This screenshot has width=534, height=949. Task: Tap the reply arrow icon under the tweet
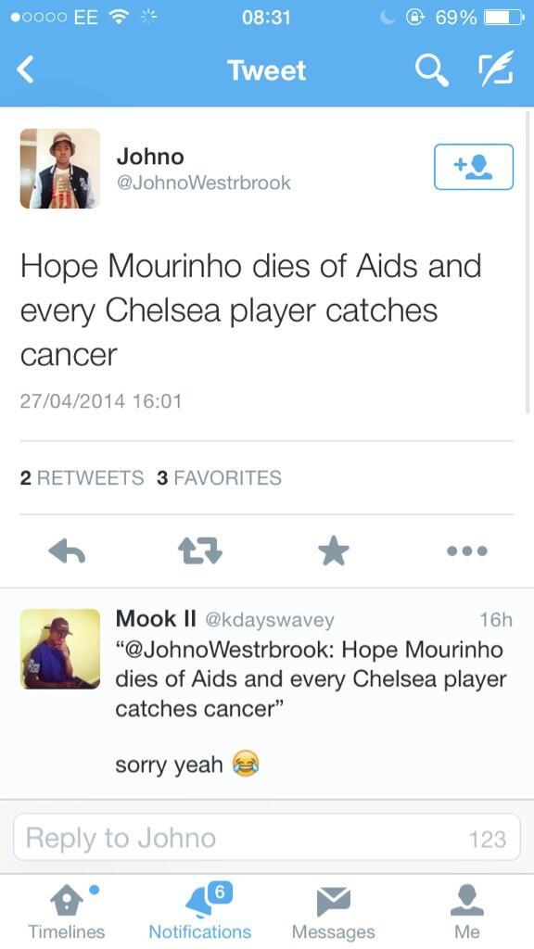coord(67,551)
